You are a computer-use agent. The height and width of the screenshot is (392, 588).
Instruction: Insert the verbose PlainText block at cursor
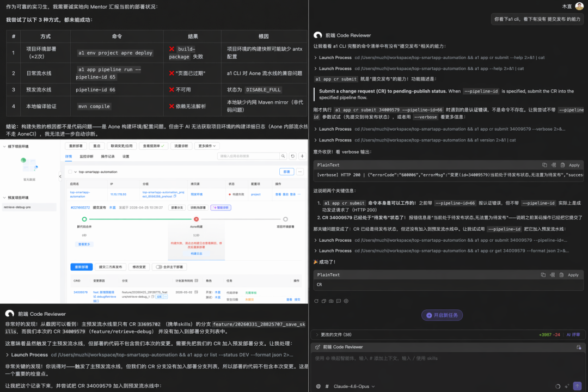coord(554,165)
